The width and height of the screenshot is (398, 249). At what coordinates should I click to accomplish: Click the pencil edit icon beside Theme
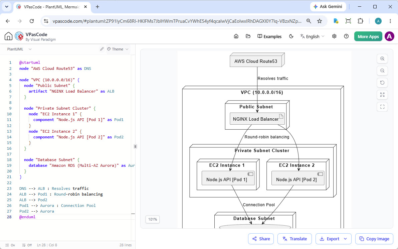[x=102, y=49]
